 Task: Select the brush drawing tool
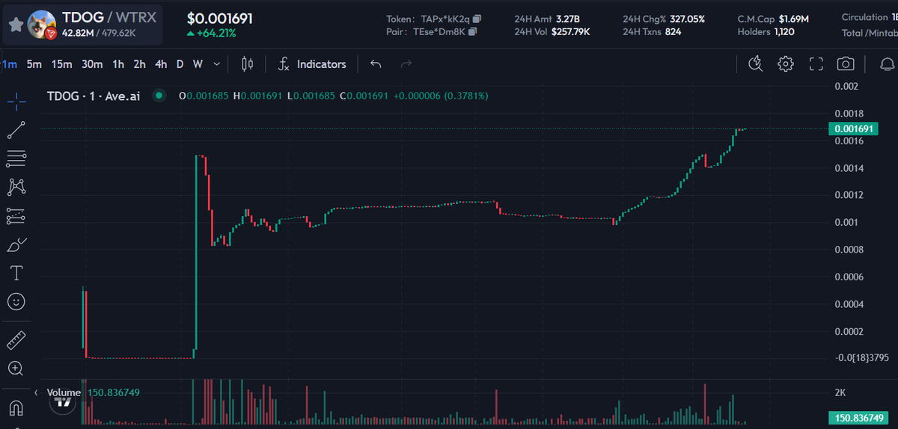[16, 244]
